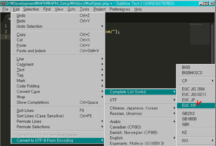Select HZ encoding
The width and height of the screenshot is (216, 146).
point(196,132)
